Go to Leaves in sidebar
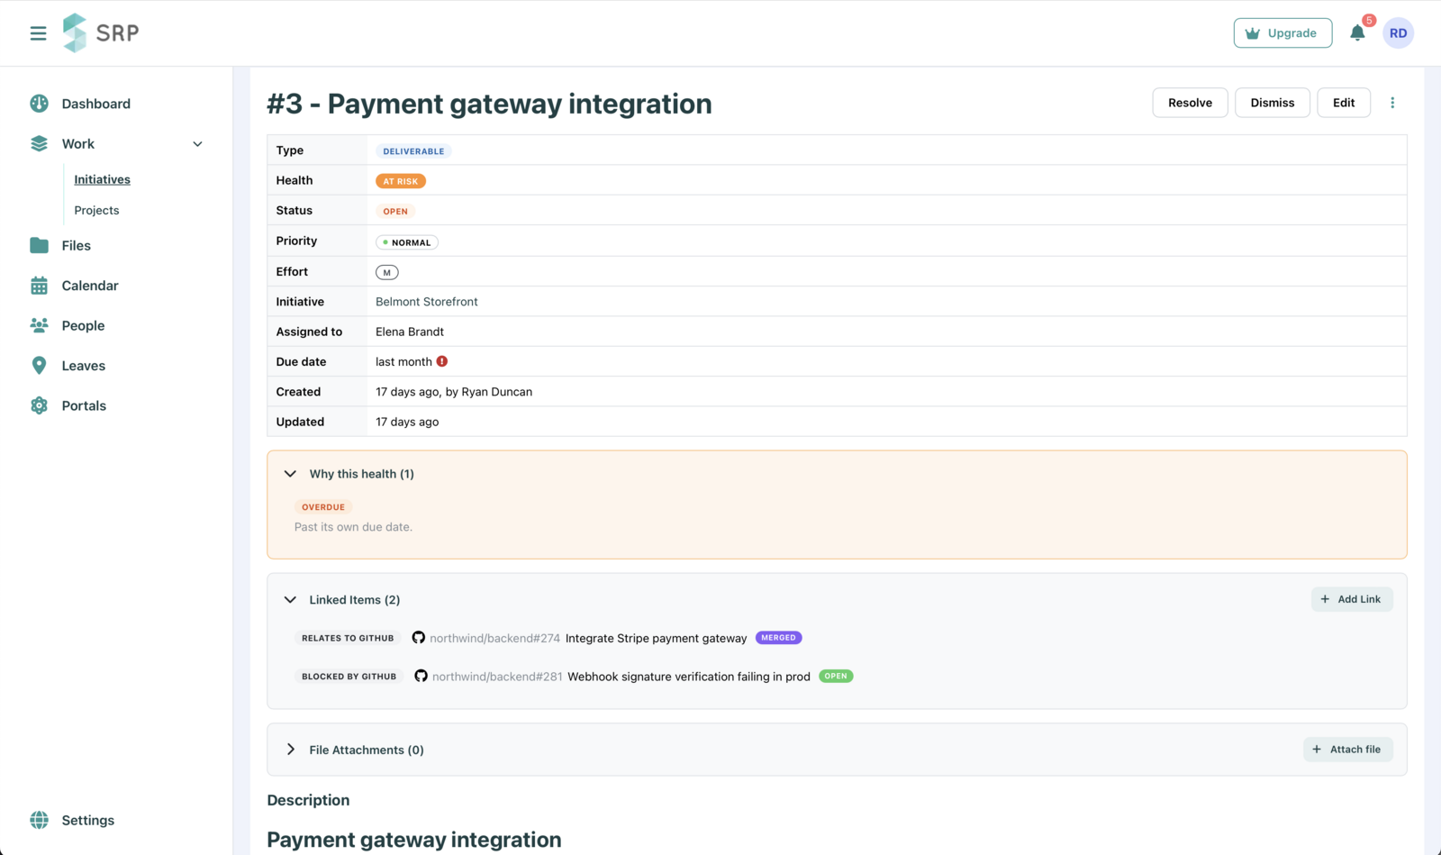The height and width of the screenshot is (855, 1441). point(83,366)
